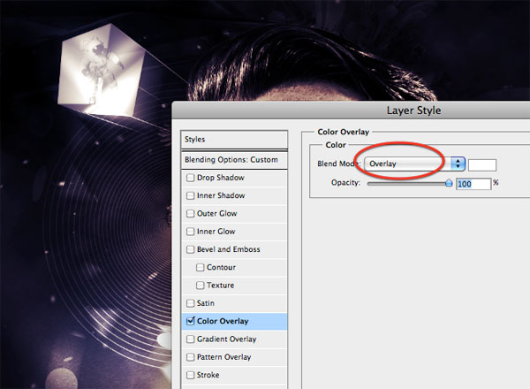
Task: Enable the Stroke checkbox
Action: [x=190, y=375]
